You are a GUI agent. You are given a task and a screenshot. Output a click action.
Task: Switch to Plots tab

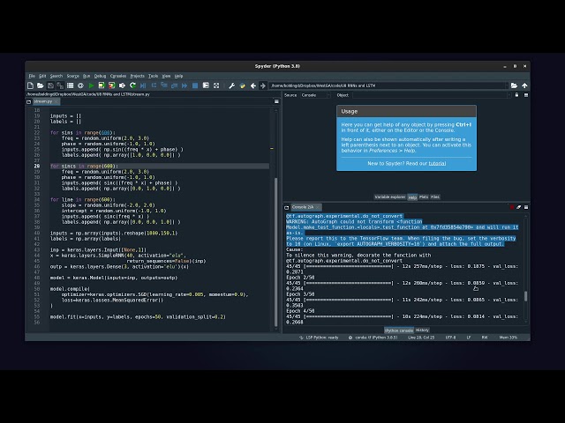tap(424, 197)
